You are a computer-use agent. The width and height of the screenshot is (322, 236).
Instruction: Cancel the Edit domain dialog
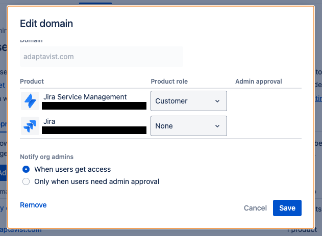pyautogui.click(x=255, y=208)
